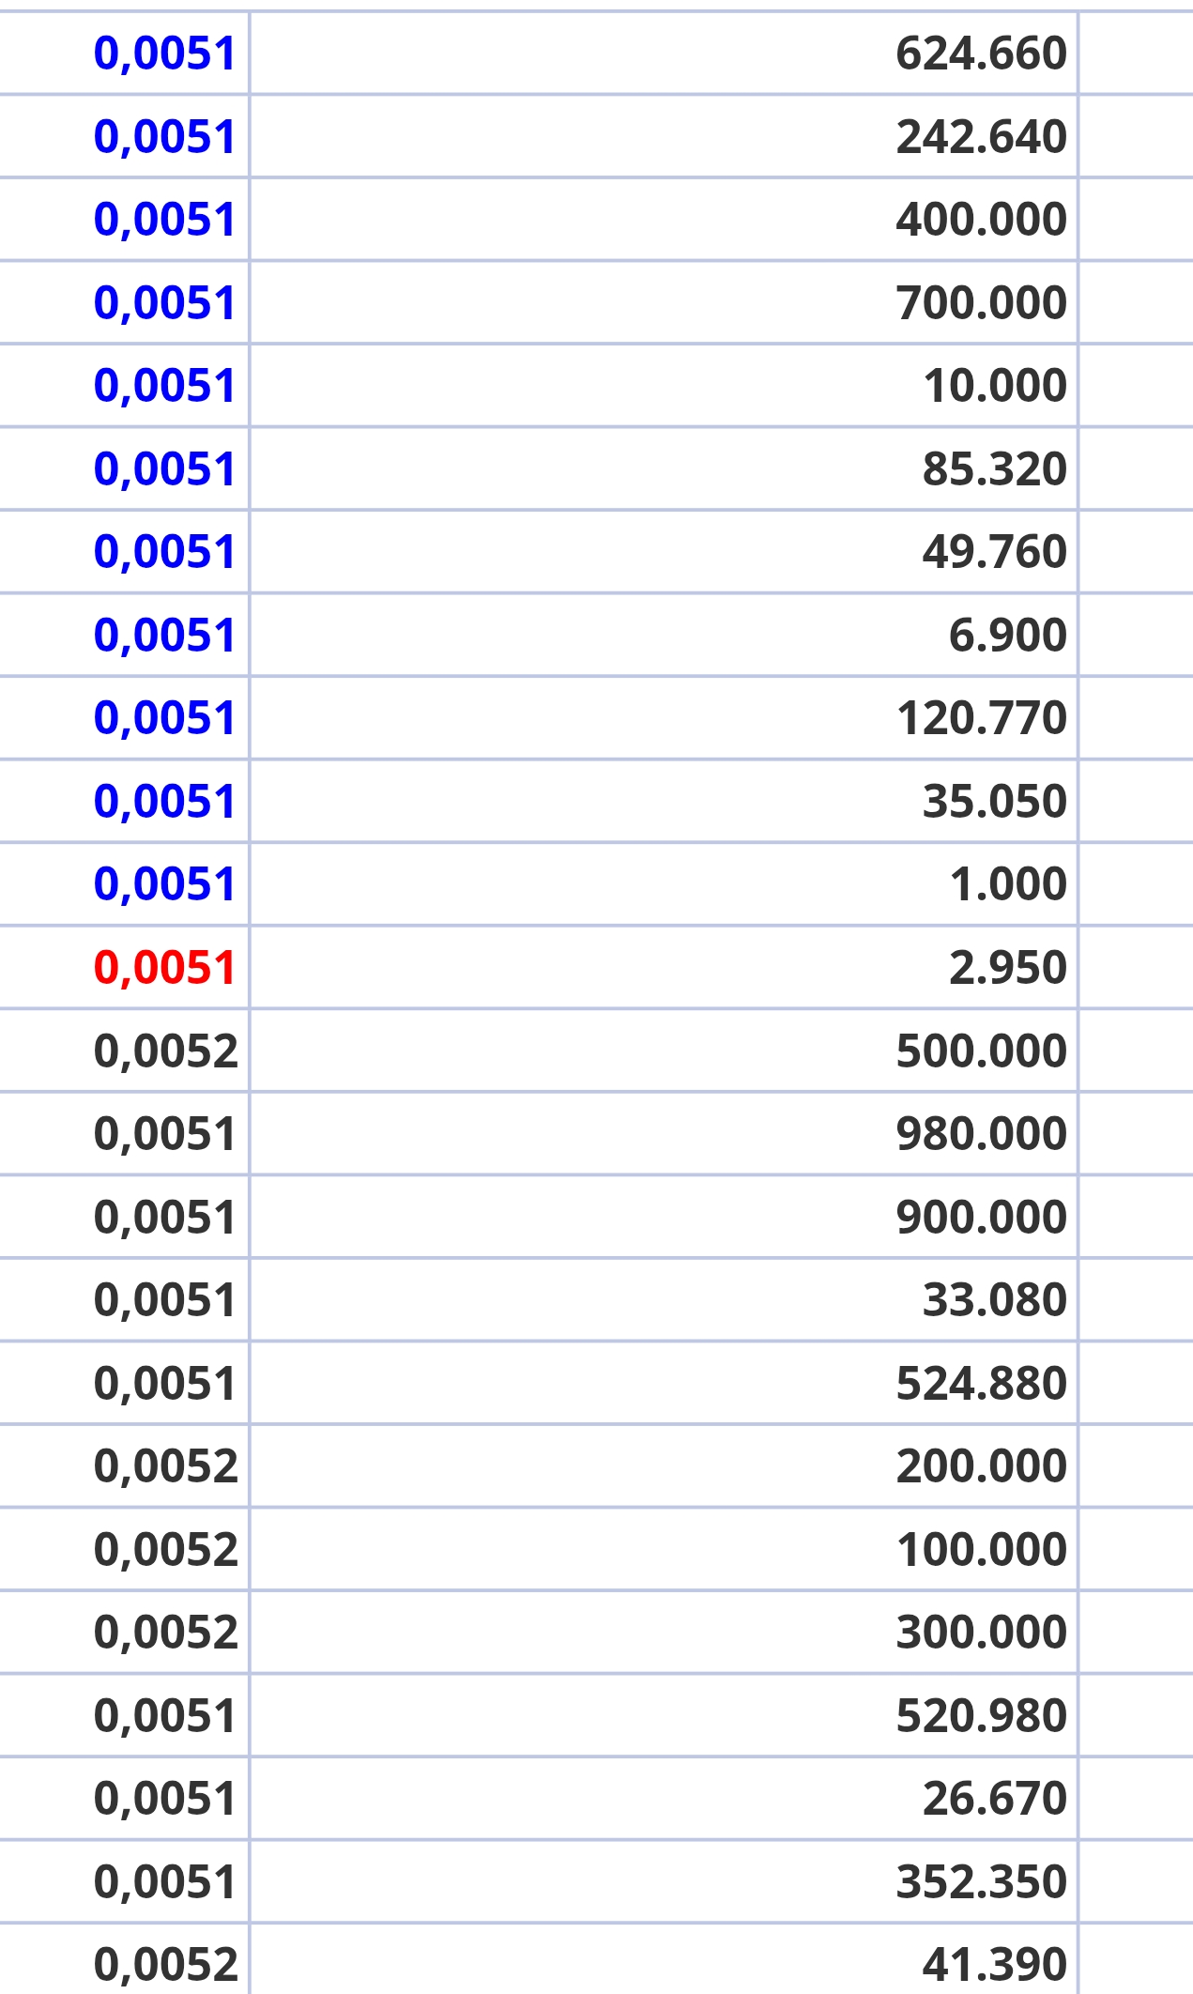1193x1994 pixels.
Task: Click the 49.760 volume value
Action: click(x=994, y=552)
